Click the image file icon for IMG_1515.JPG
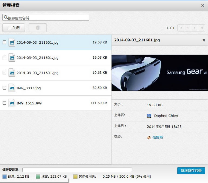208x183 pixels. tap(12, 103)
